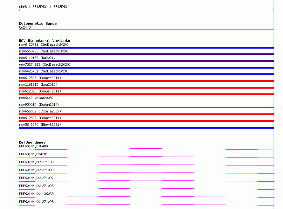Open variant nsv6425791 (Sedlazeck2020) label
283x209 pixels.
tap(44, 44)
